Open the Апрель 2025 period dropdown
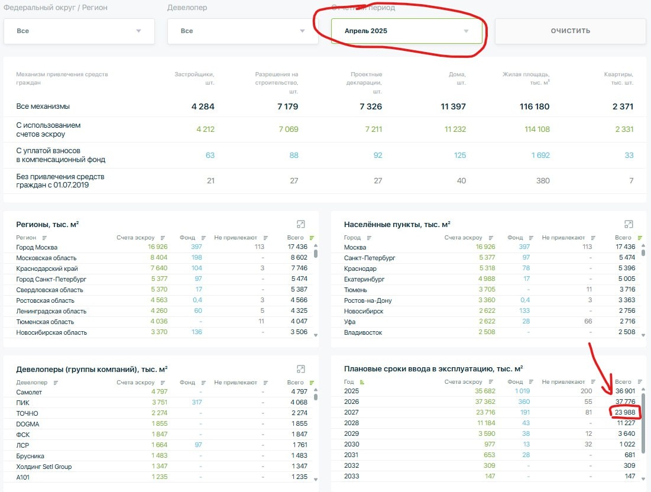The width and height of the screenshot is (651, 492). click(406, 31)
